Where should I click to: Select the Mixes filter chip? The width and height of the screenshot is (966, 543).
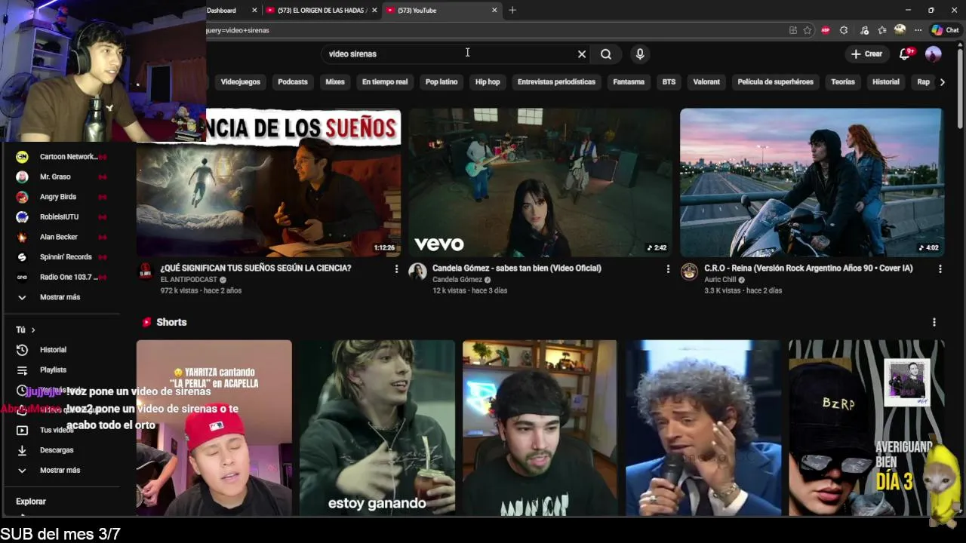pyautogui.click(x=335, y=81)
